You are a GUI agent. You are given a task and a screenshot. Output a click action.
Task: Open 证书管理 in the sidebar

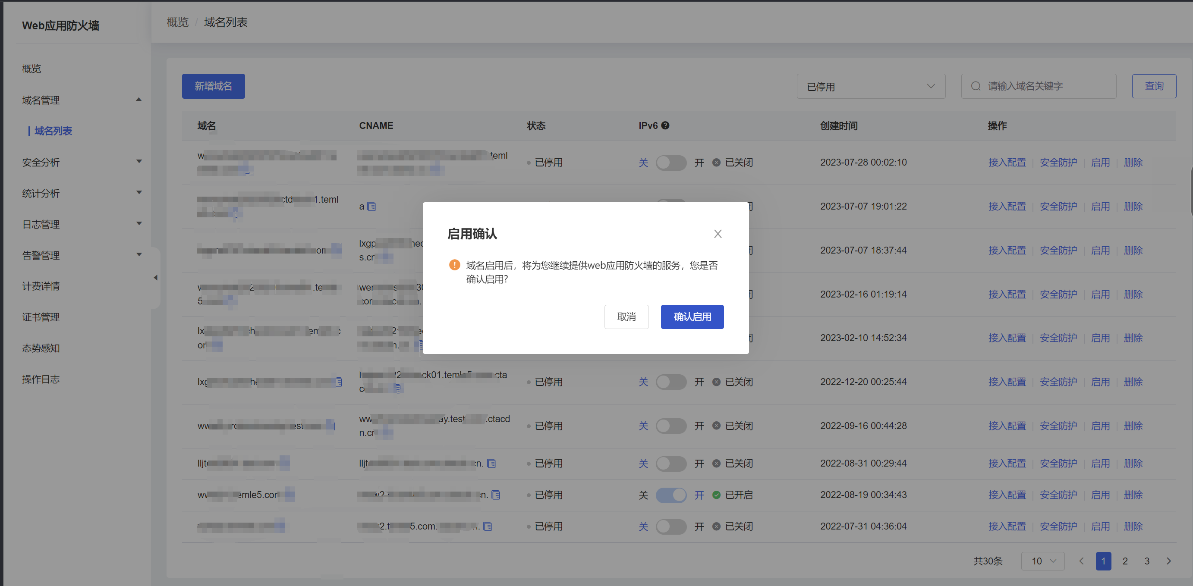pyautogui.click(x=41, y=317)
